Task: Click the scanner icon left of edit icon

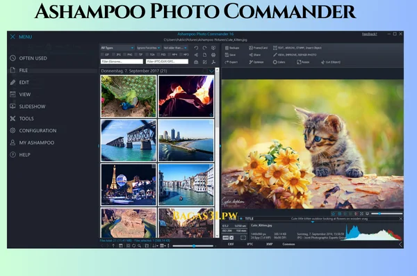Action: [196, 62]
